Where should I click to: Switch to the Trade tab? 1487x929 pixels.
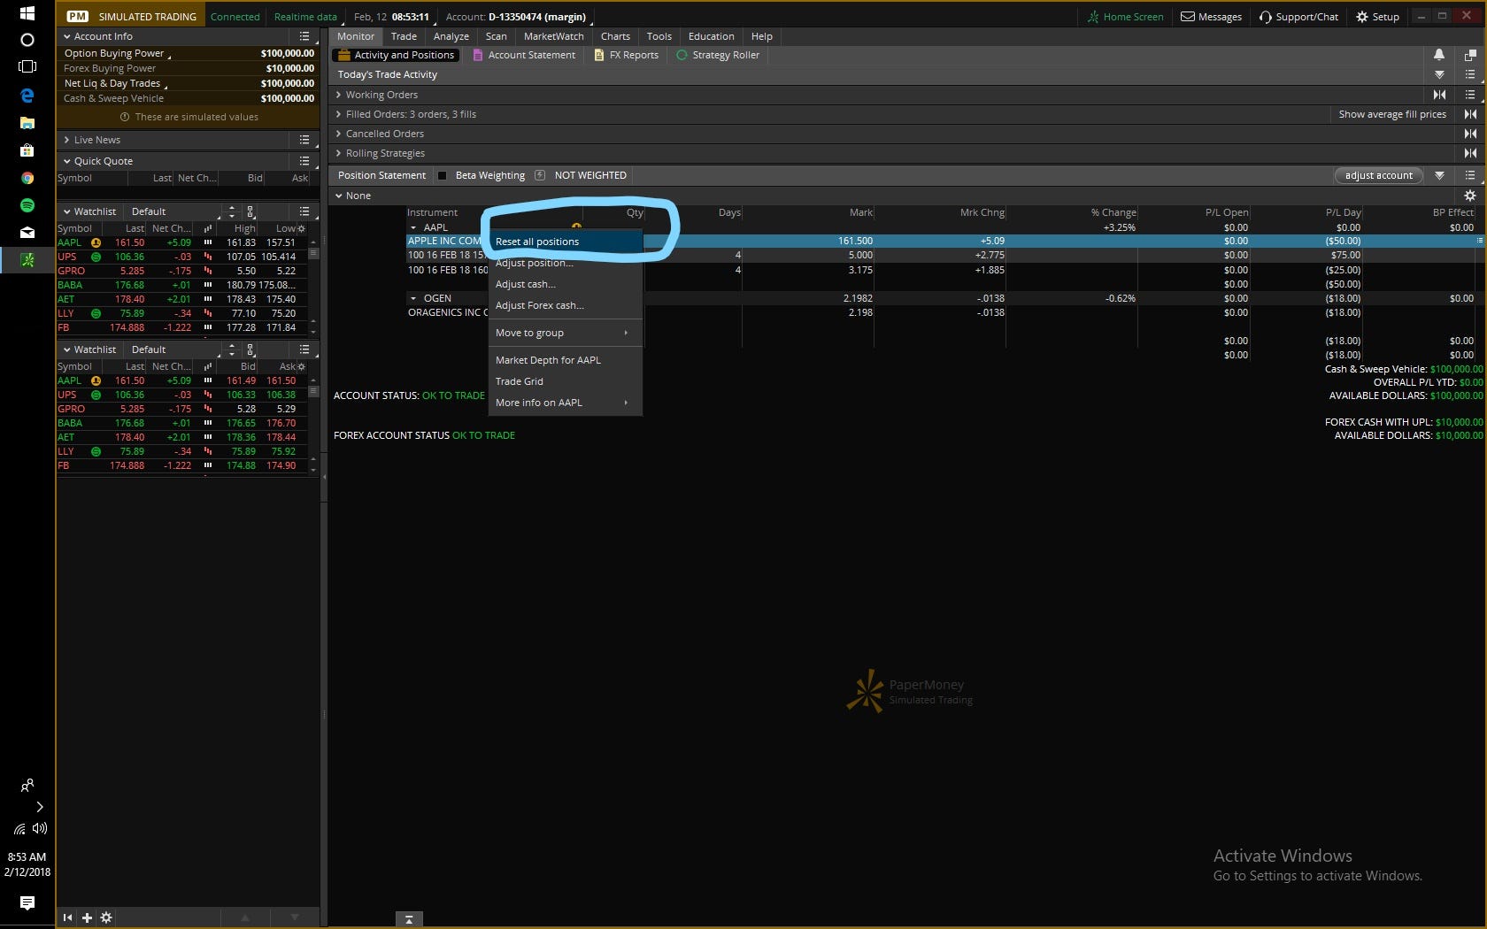[404, 36]
